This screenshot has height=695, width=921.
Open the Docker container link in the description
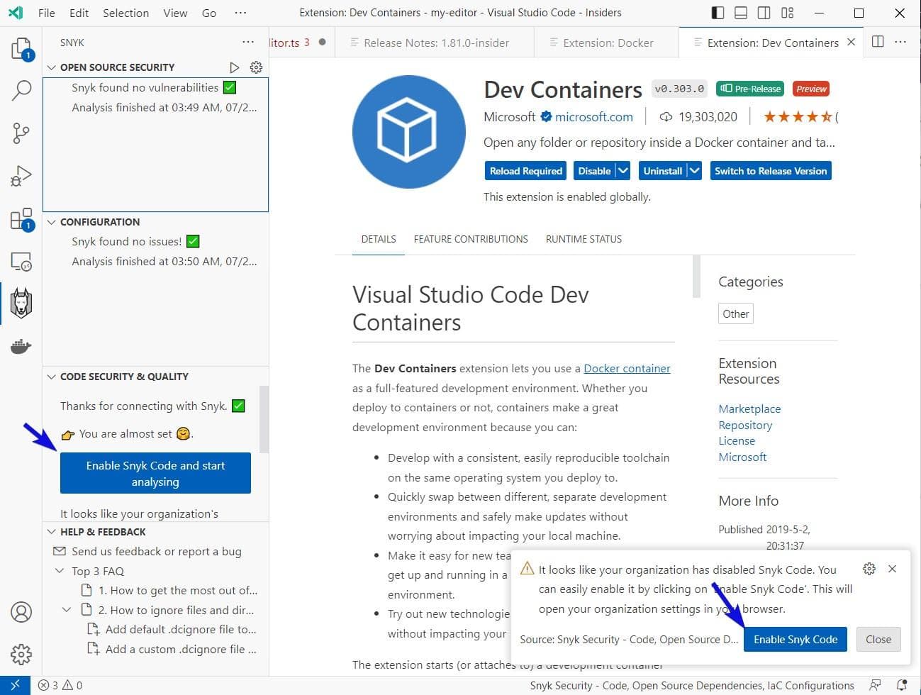click(x=627, y=368)
